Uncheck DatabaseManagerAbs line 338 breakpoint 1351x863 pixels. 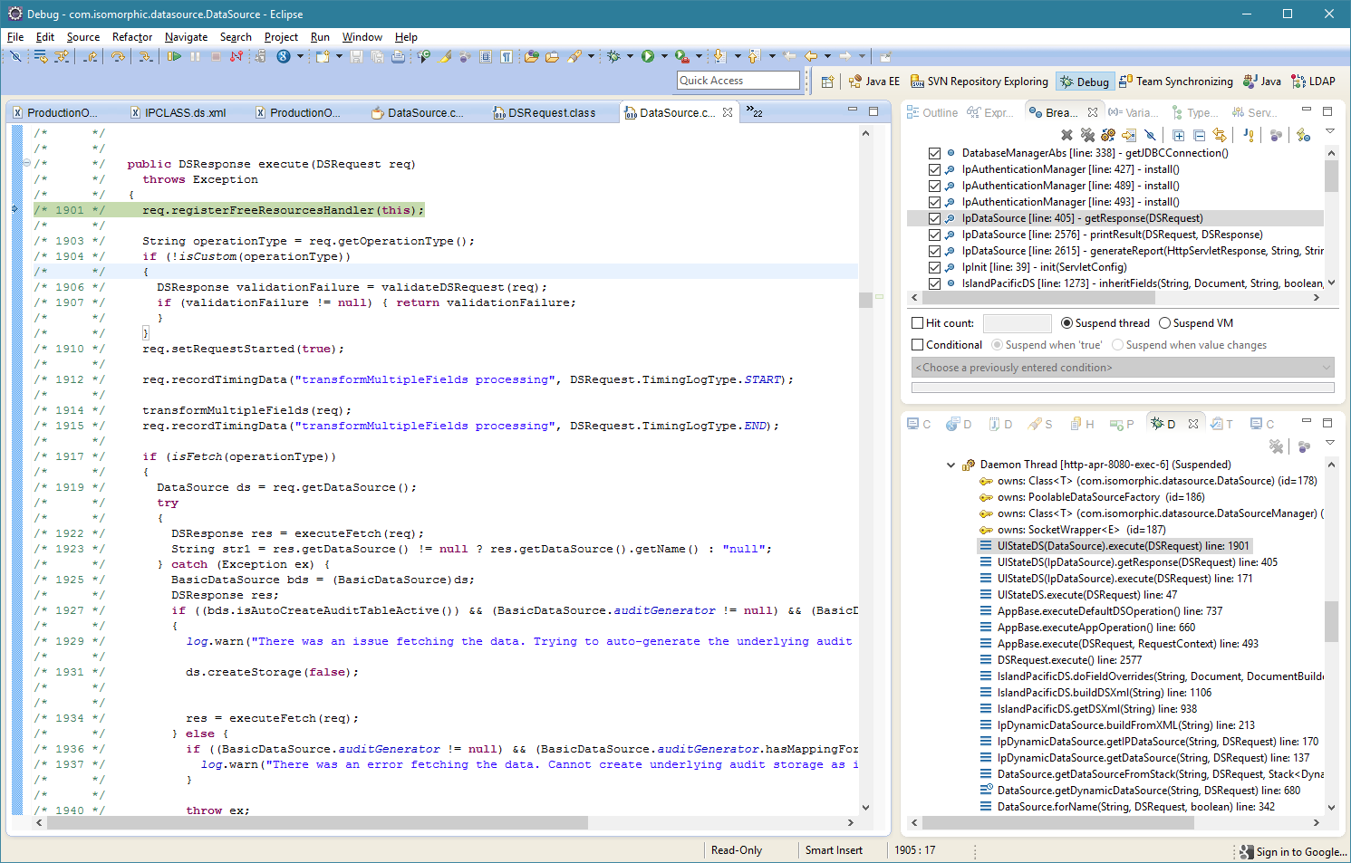(x=934, y=153)
